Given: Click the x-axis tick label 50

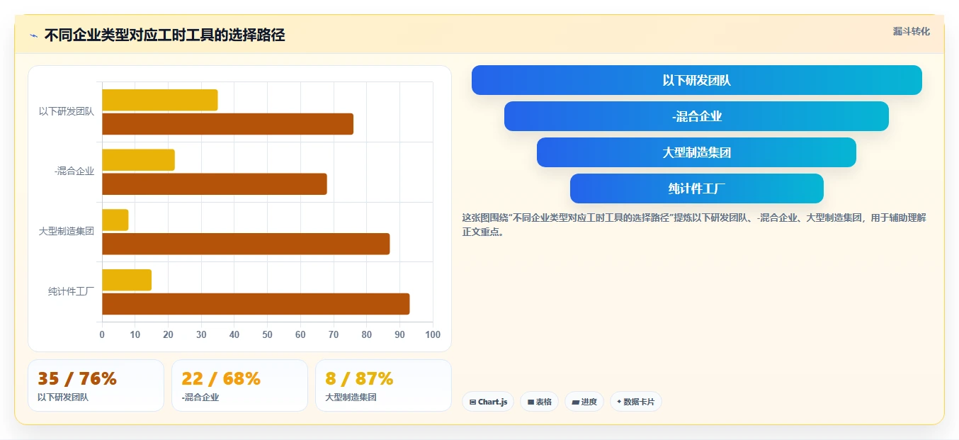Looking at the screenshot, I should [268, 335].
